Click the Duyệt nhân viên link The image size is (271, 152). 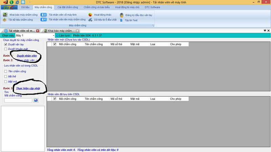(x=27, y=56)
